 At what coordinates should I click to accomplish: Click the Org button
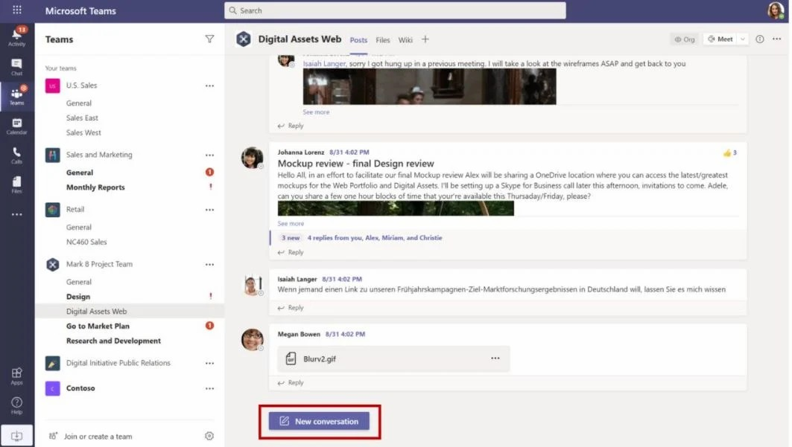click(x=684, y=39)
